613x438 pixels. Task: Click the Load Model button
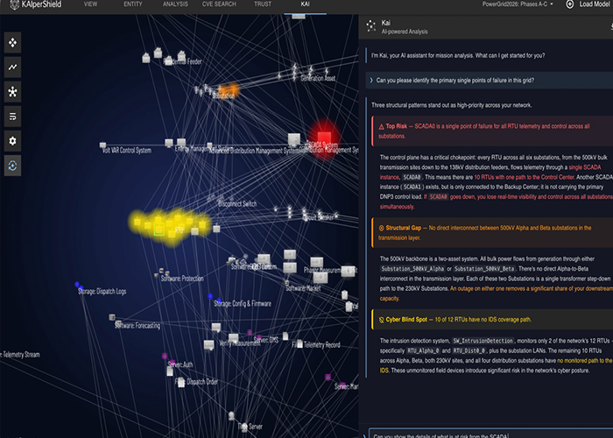(x=594, y=4)
